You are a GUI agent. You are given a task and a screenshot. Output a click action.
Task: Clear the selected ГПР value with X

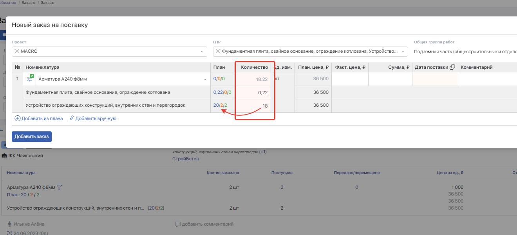[218, 51]
